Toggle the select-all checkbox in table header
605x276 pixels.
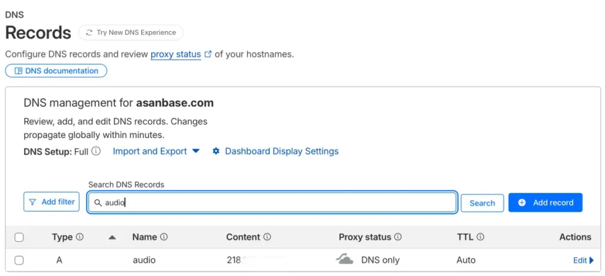(19, 238)
